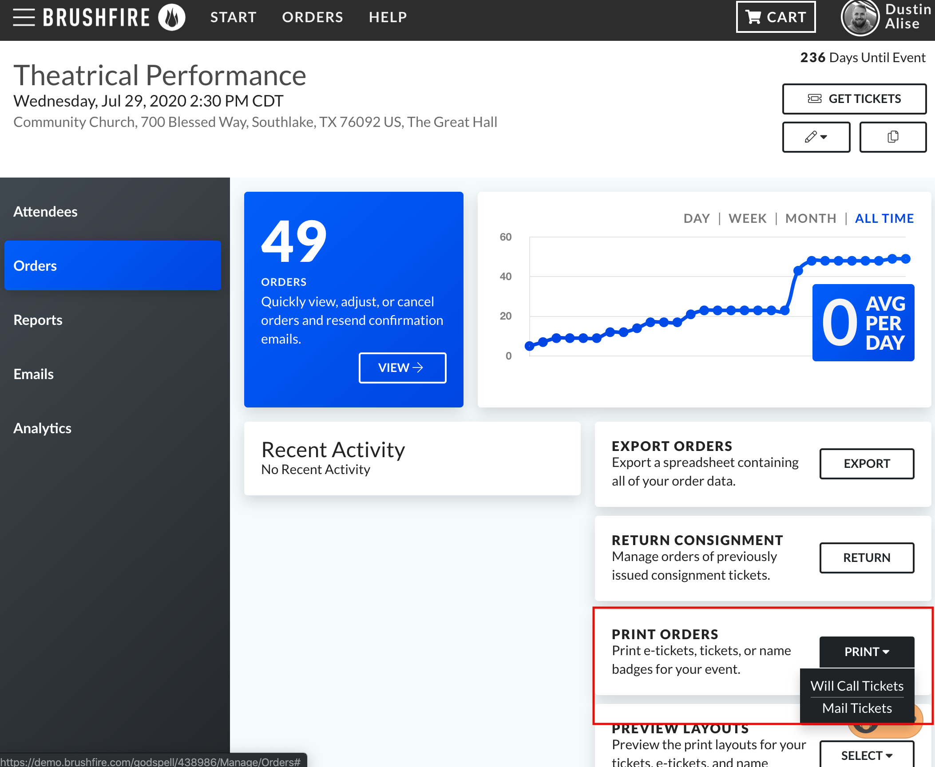935x767 pixels.
Task: Click Get Tickets button
Action: 854,99
